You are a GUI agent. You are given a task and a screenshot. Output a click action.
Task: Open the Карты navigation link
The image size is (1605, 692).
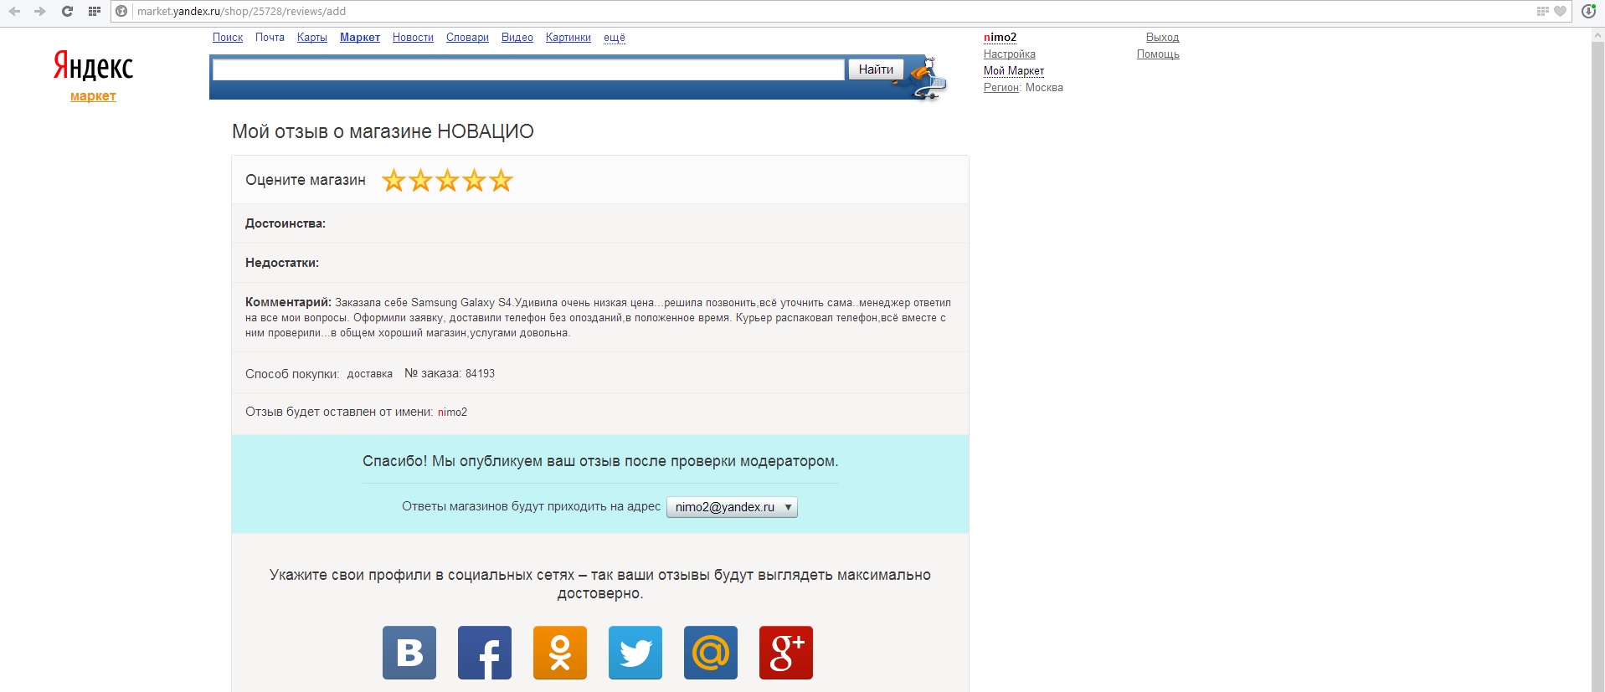point(312,38)
